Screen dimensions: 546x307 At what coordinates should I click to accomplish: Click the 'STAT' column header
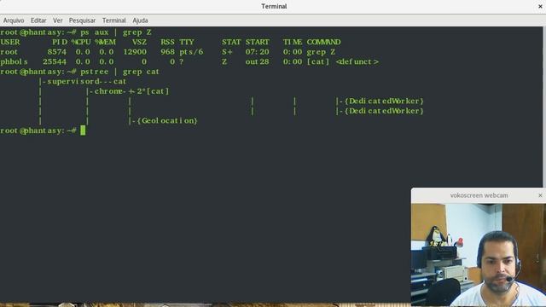point(231,42)
